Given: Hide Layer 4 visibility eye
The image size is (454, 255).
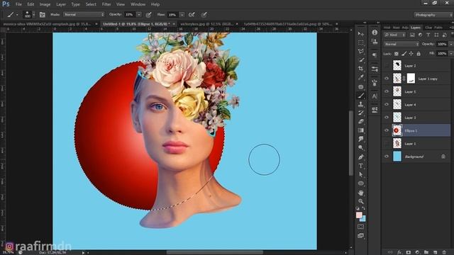Looking at the screenshot, I should 387,104.
